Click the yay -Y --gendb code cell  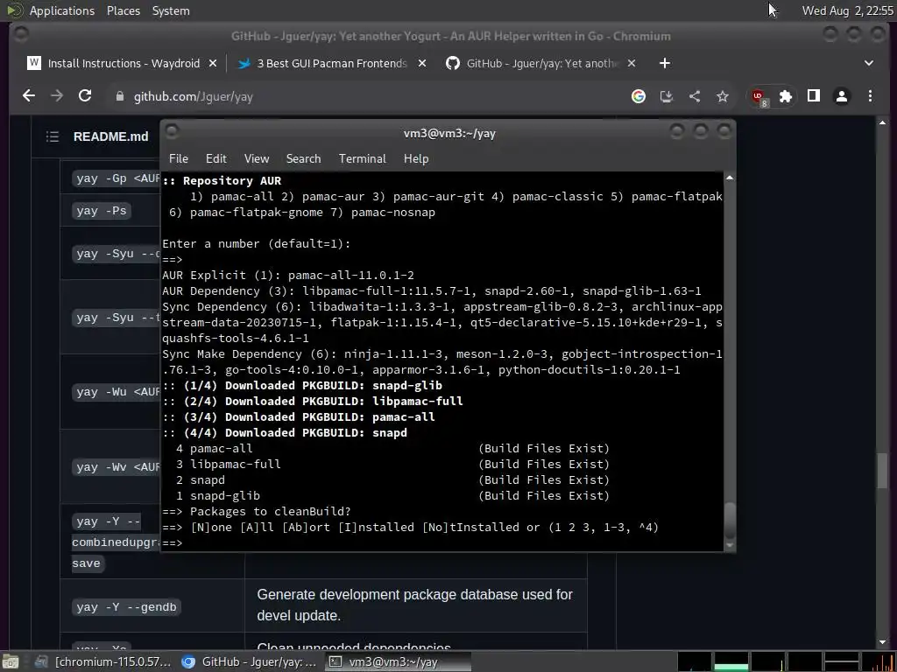pyautogui.click(x=126, y=606)
